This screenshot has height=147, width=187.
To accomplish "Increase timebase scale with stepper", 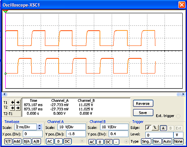I will [x=40, y=125].
